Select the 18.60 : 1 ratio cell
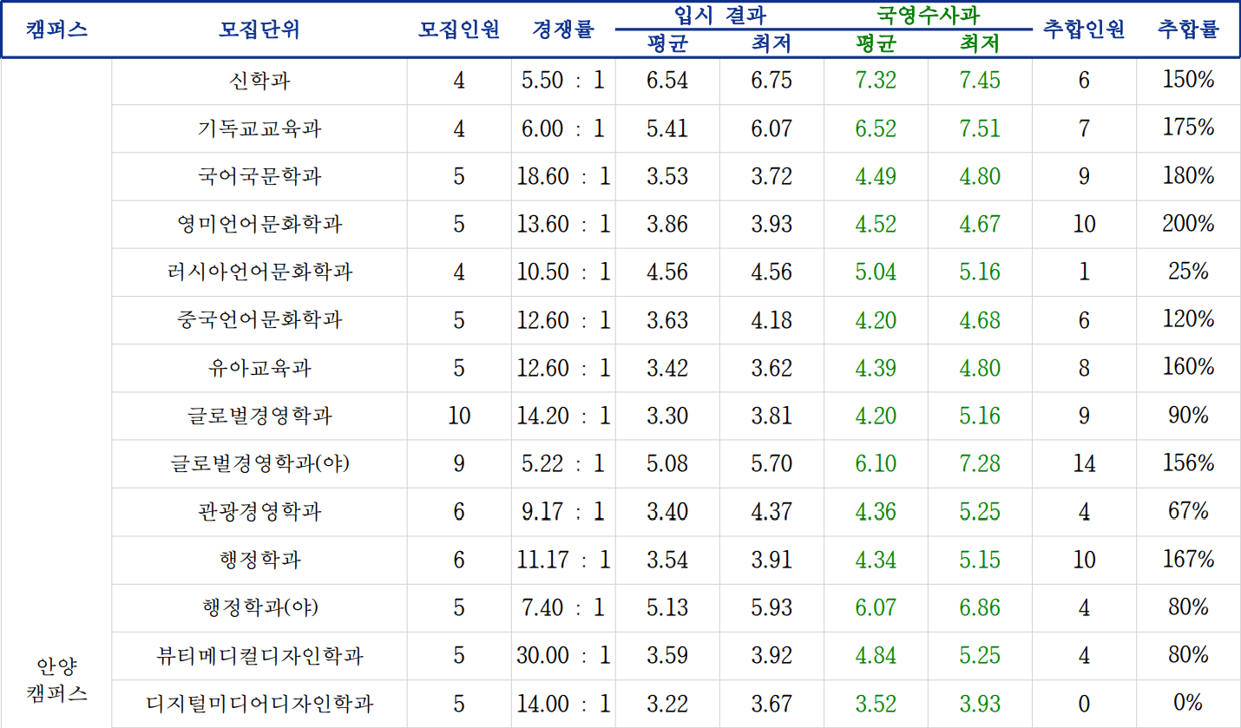The height and width of the screenshot is (728, 1241). pos(563,176)
